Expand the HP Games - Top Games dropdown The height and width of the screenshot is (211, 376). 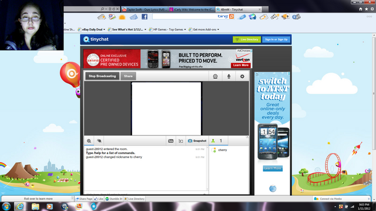(185, 29)
